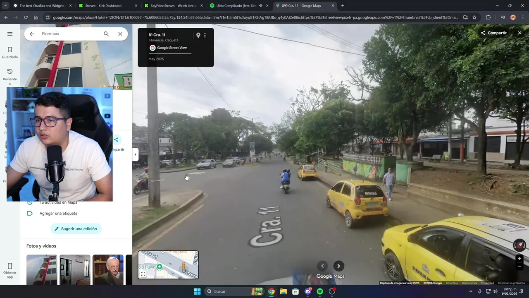Go to next Street View image arrow
The width and height of the screenshot is (529, 298).
[338, 266]
